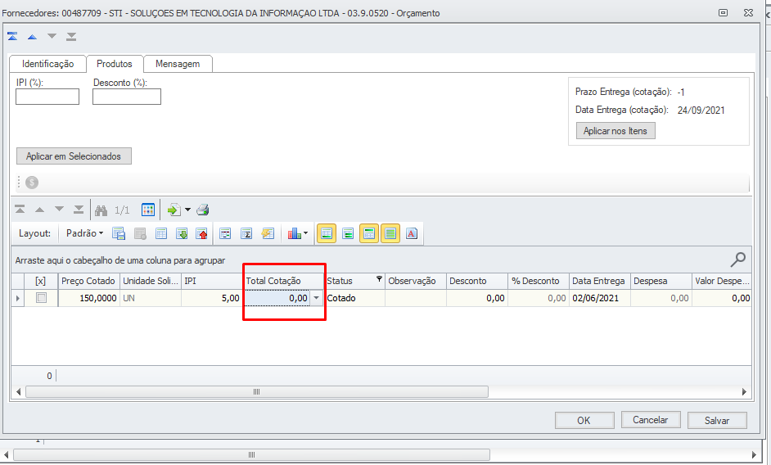Sort by the Preço Cotado column header
This screenshot has width=771, height=465.
(88, 281)
